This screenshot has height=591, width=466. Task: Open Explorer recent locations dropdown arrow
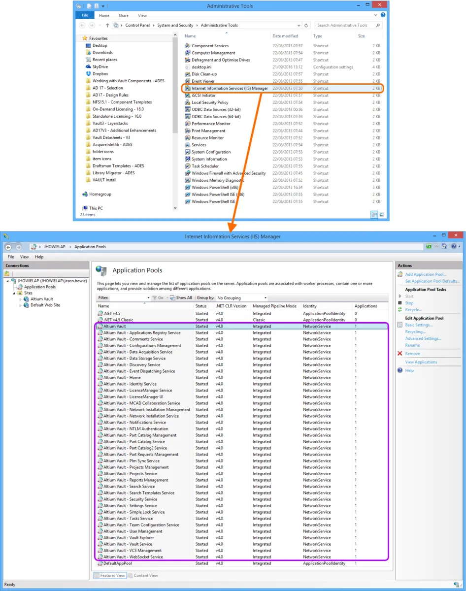click(x=100, y=25)
